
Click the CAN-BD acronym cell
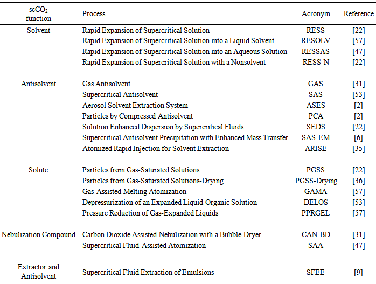point(316,235)
